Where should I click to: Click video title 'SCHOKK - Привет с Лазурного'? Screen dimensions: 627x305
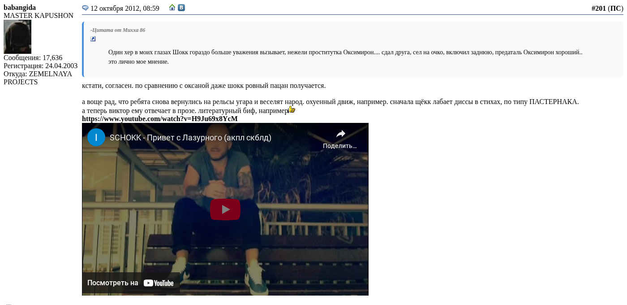click(190, 138)
